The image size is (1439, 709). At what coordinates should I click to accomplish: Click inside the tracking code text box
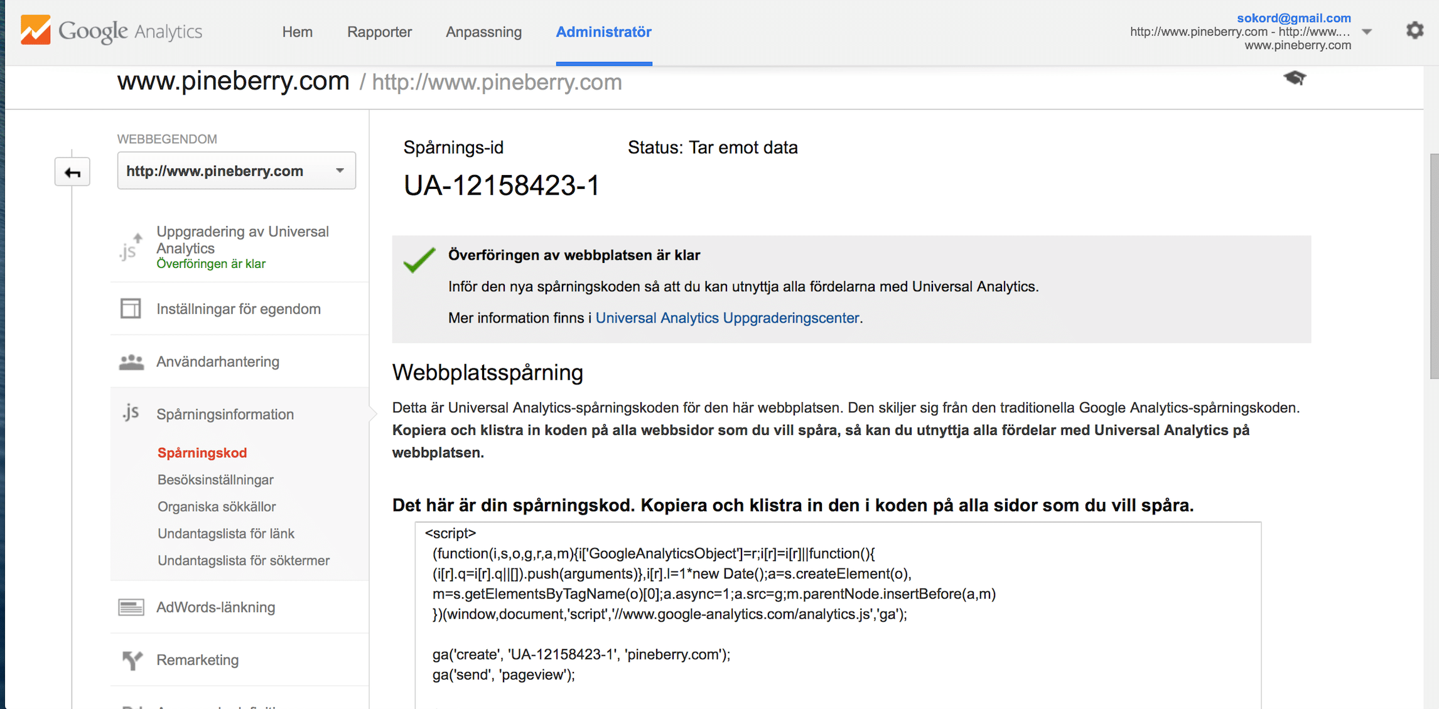coord(838,615)
